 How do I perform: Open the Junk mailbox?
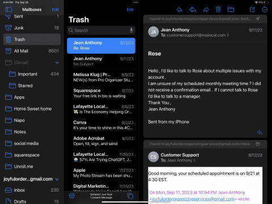32,28
